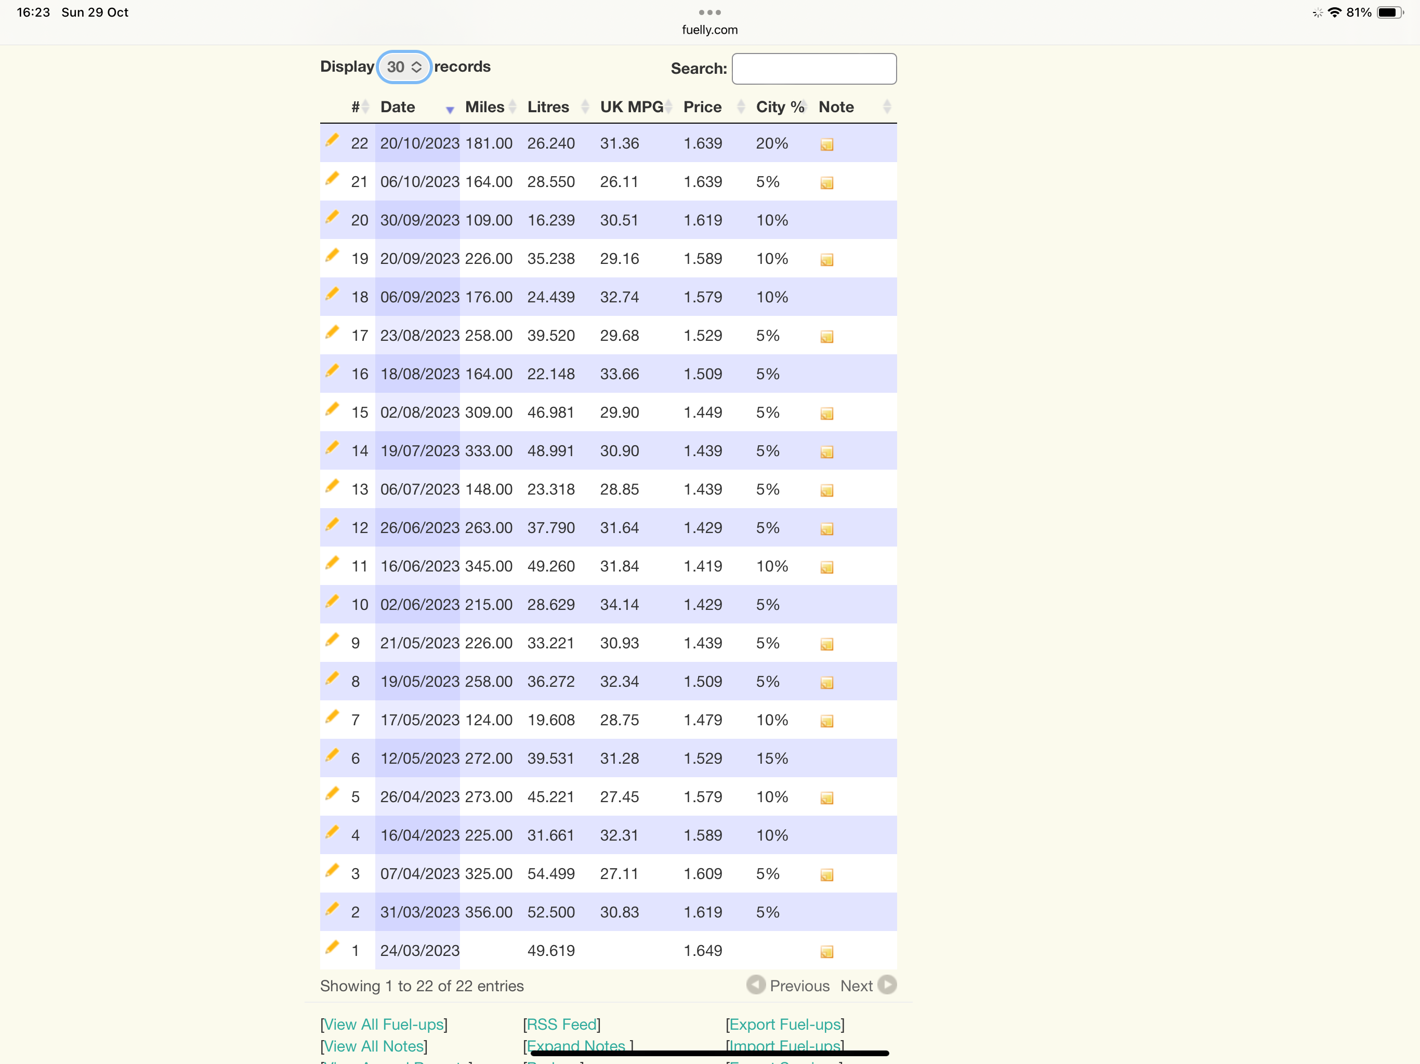Edit fuel-up 14 with pencil icon
This screenshot has width=1420, height=1064.
coord(332,447)
